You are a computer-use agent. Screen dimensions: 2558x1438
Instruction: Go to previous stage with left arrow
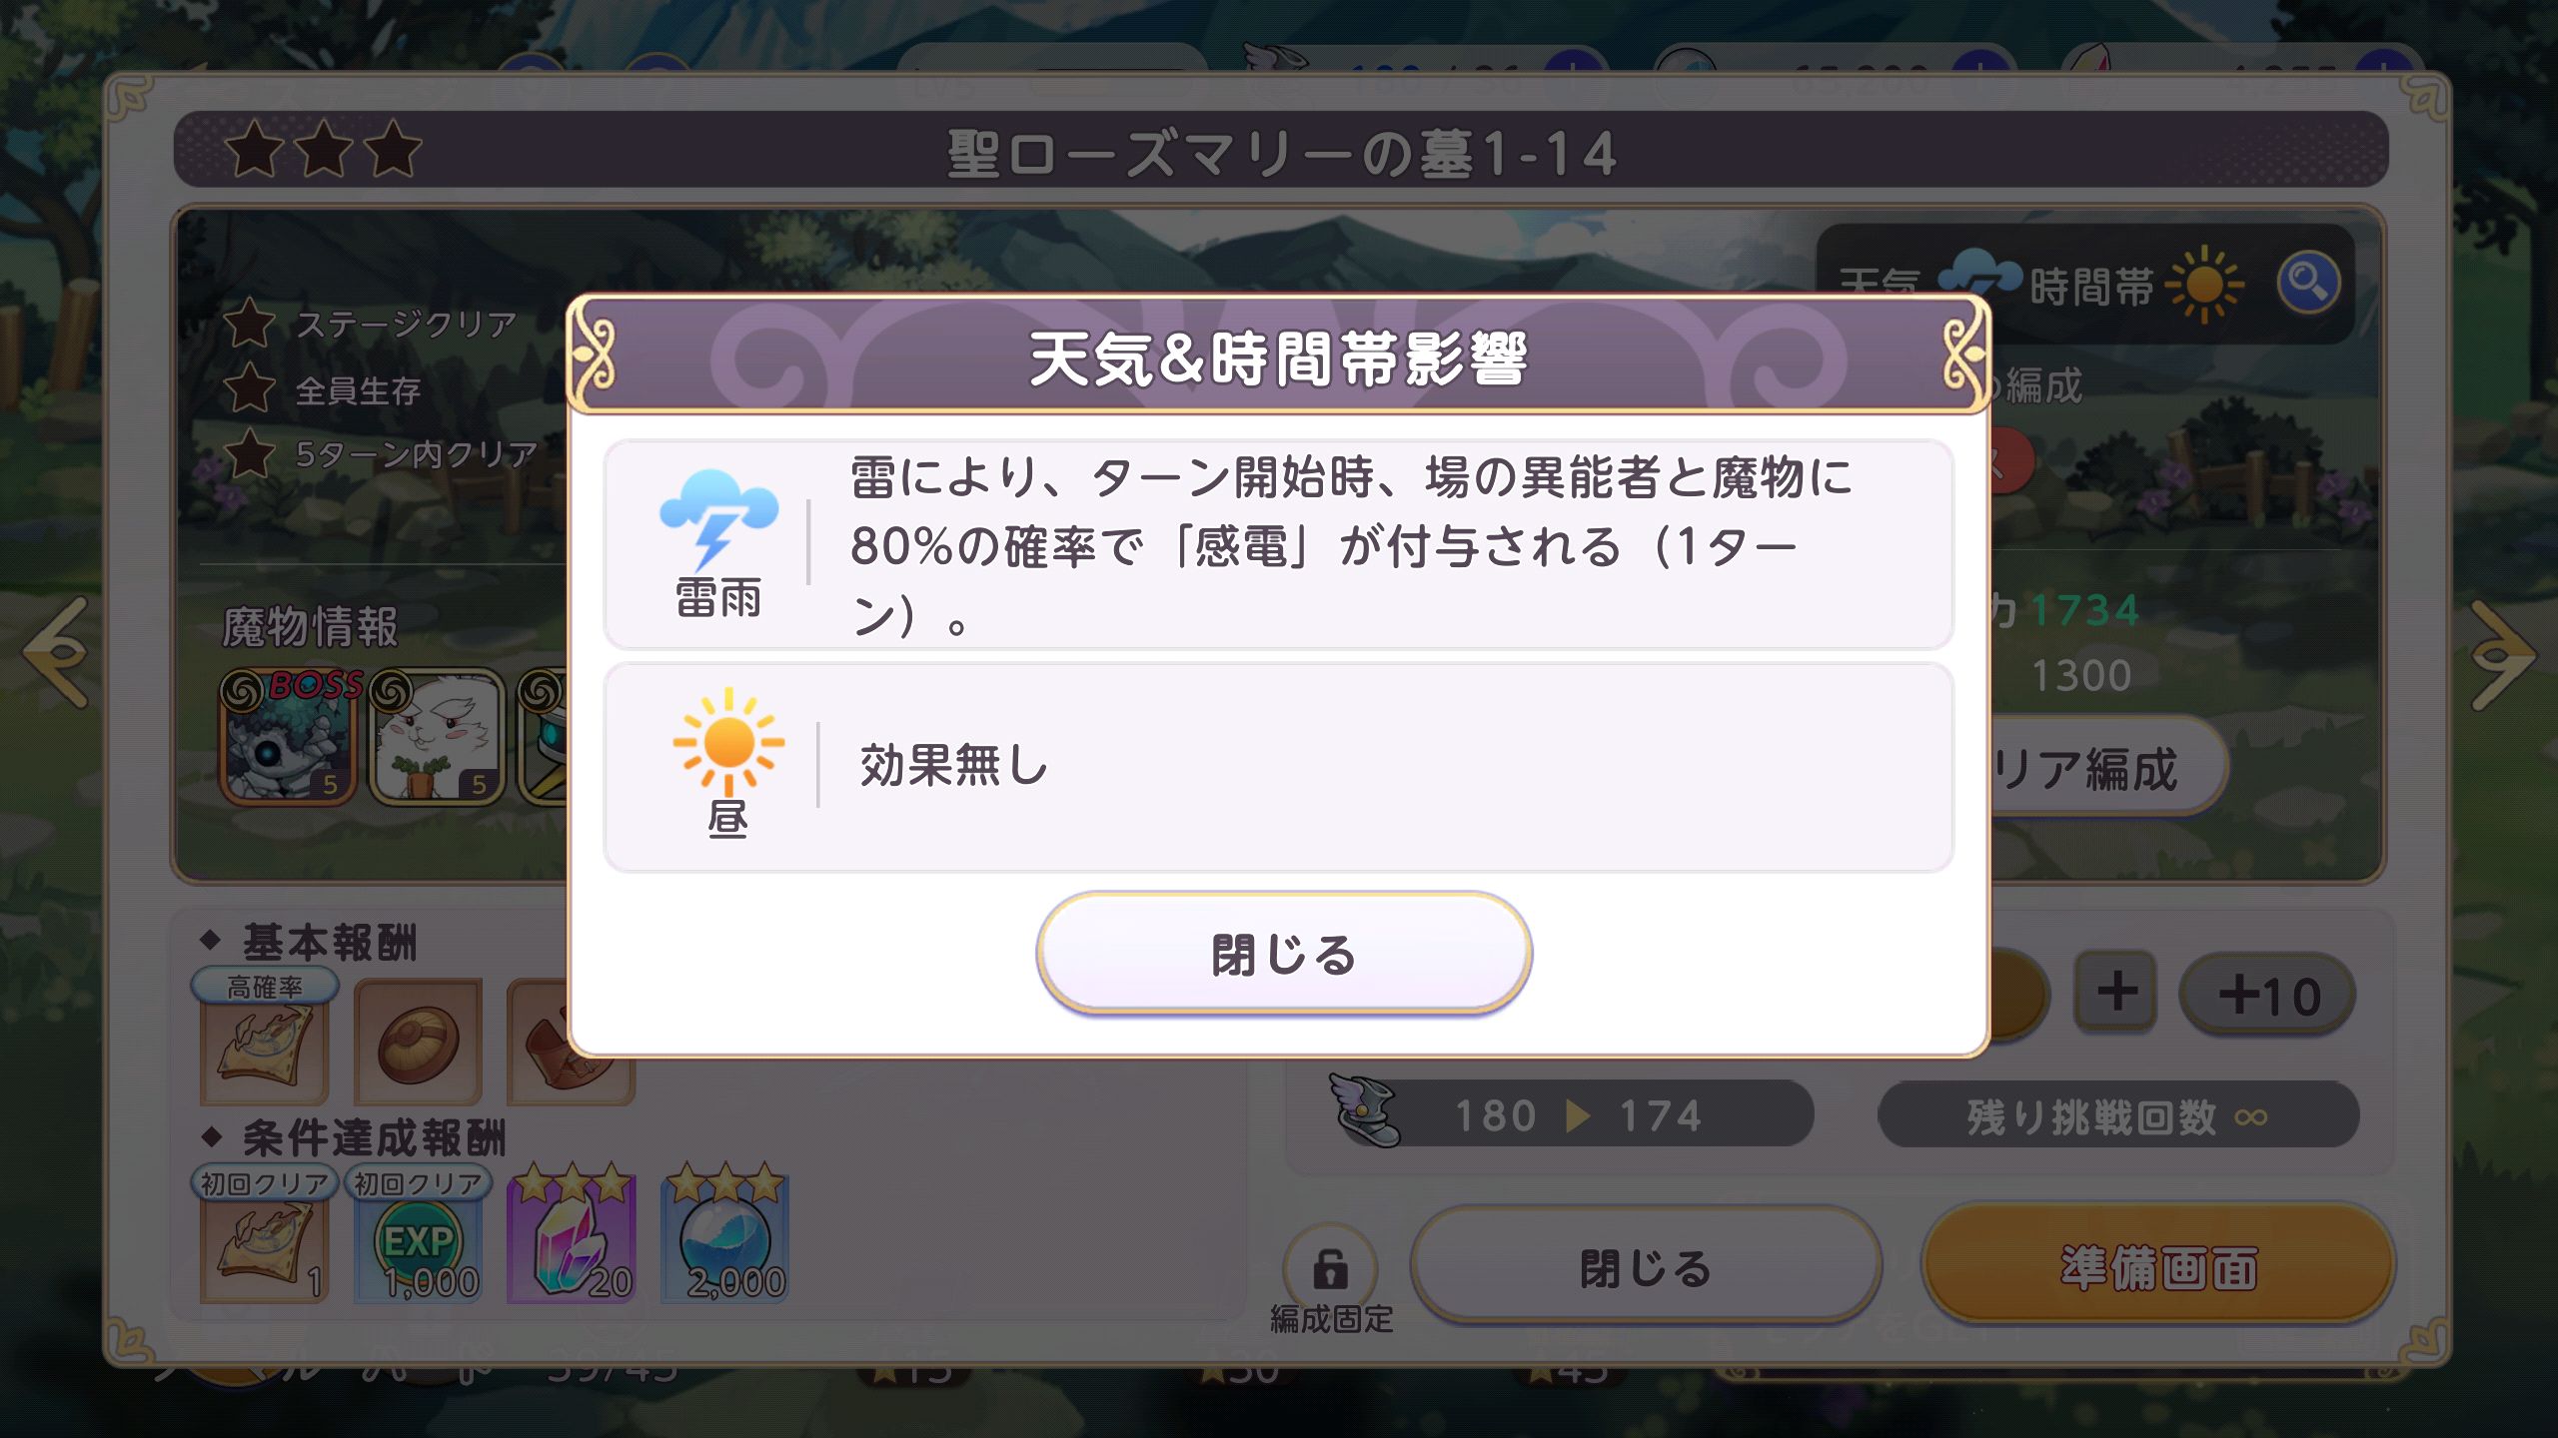pos(58,654)
